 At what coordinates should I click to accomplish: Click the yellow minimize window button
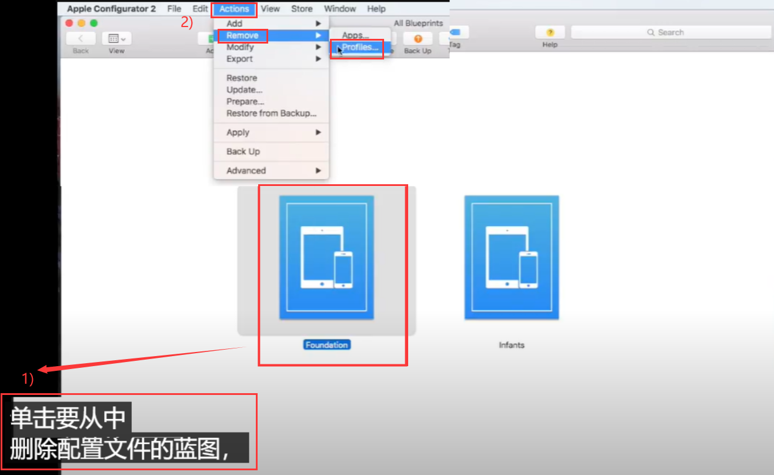81,23
